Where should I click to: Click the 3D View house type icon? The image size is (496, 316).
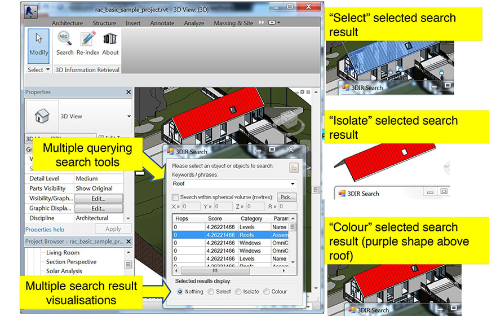click(42, 116)
